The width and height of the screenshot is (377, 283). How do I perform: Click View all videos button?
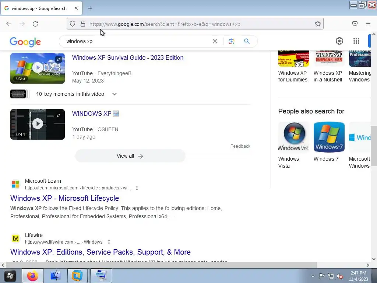click(x=130, y=156)
